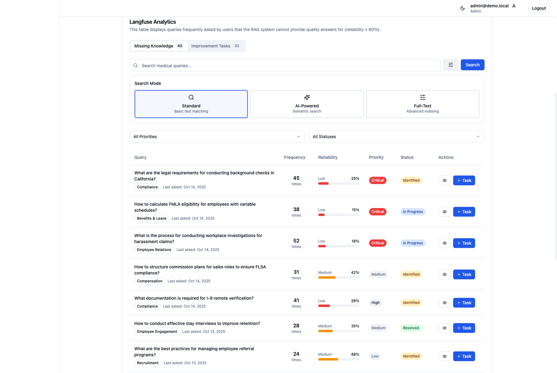Screen dimensions: 557x373
Task: Click the AI-Powered sparkle icon
Action: pos(307,97)
